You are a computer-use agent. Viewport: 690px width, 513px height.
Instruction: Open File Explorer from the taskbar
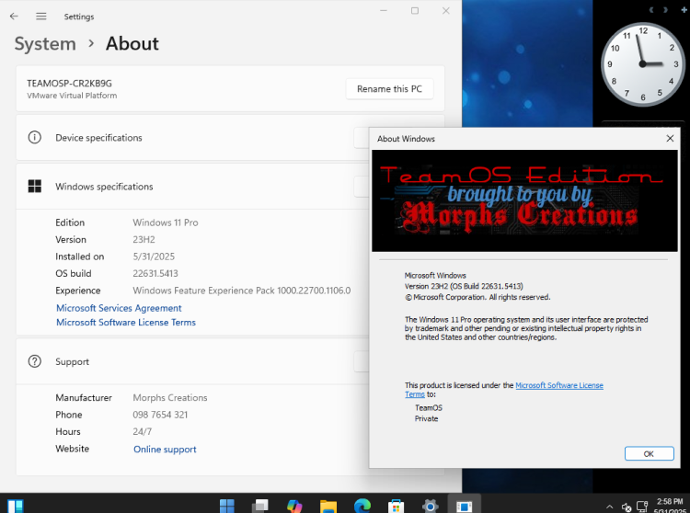pos(328,506)
